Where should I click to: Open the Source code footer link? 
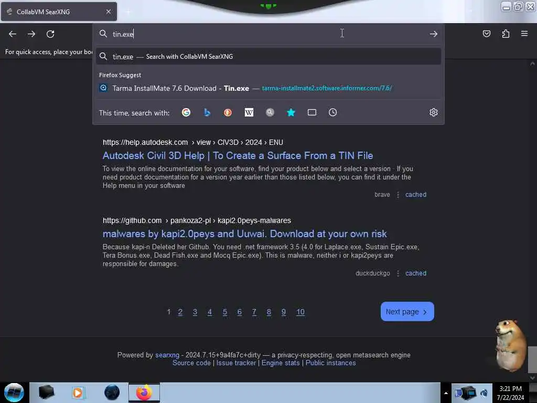pos(191,363)
